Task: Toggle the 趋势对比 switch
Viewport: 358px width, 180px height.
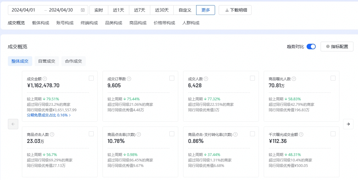Action: (x=311, y=47)
